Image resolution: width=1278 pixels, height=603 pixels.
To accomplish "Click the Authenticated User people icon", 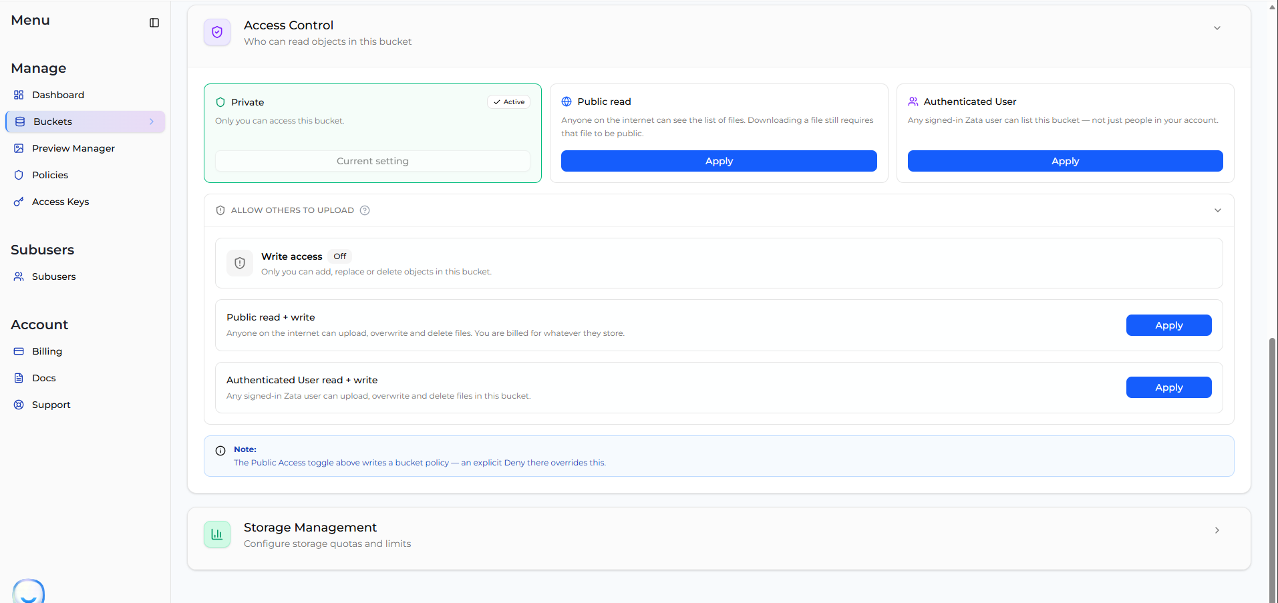I will [x=913, y=102].
